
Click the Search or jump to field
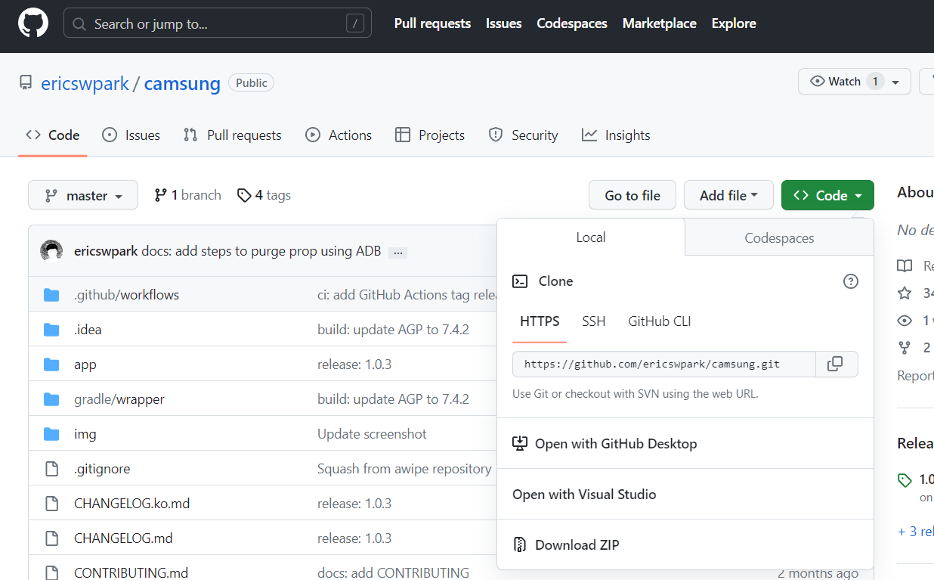[218, 23]
